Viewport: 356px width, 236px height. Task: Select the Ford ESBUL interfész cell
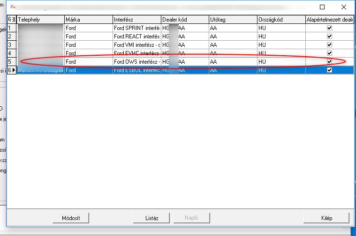click(x=137, y=70)
